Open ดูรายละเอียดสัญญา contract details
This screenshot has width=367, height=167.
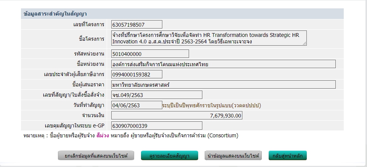pos(169,156)
